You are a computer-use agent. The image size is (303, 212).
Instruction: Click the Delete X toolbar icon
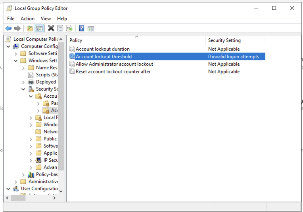pos(51,28)
